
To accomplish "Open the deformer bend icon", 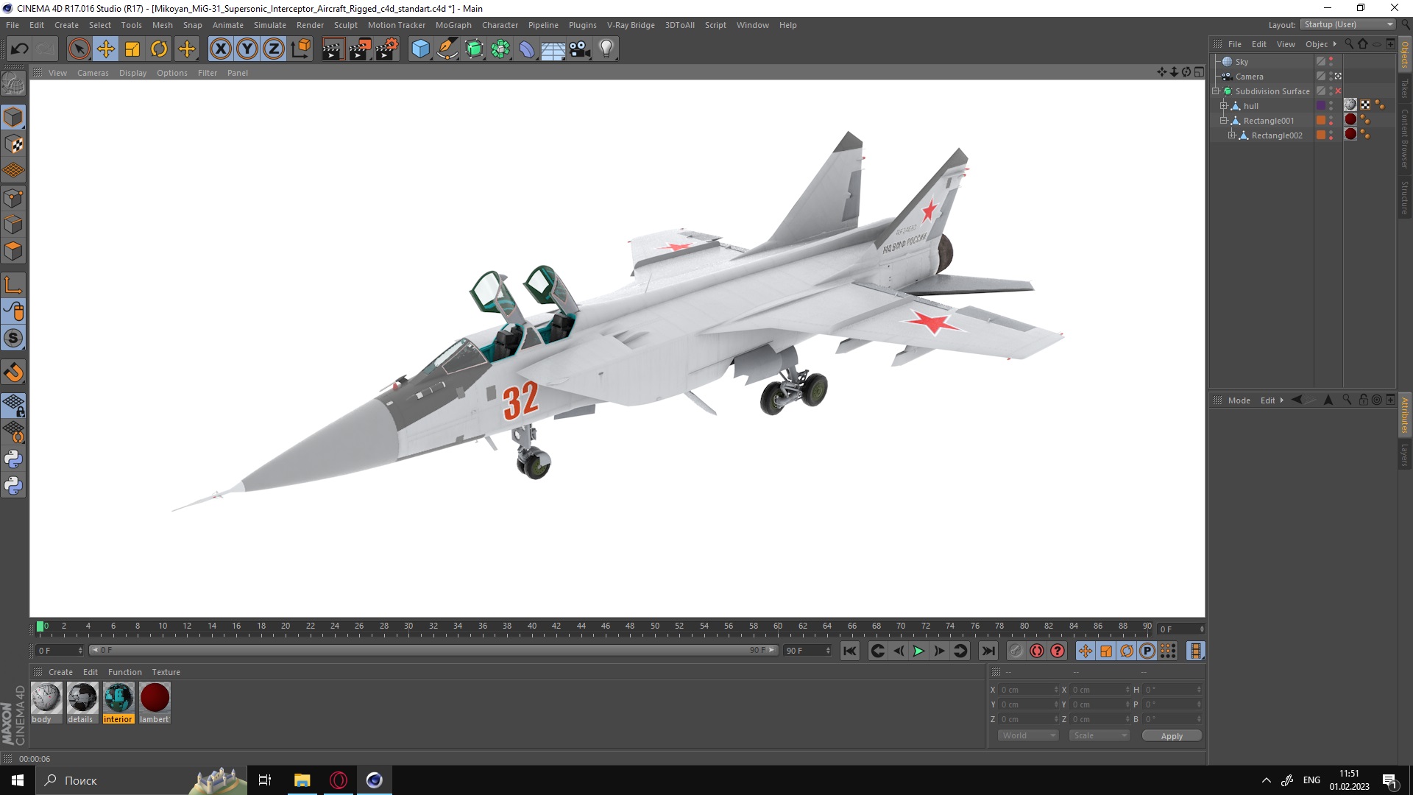I will 527,49.
